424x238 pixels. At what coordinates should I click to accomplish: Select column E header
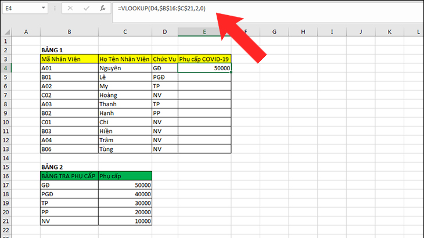204,32
